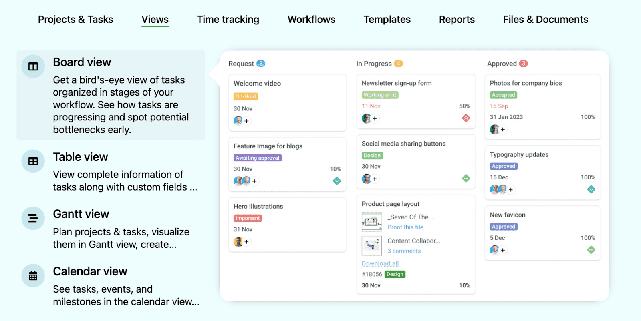The image size is (641, 321).
Task: Click the Accepted label
Action: click(504, 95)
